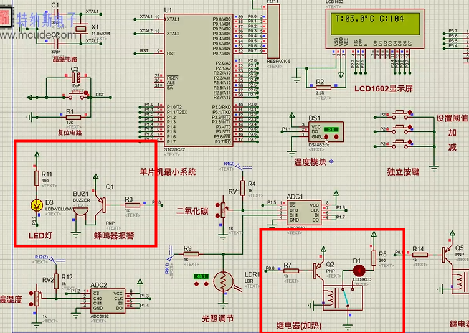Select resistor R7 feeding Q2

(x=291, y=271)
